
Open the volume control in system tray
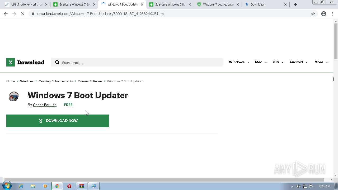tap(298, 186)
